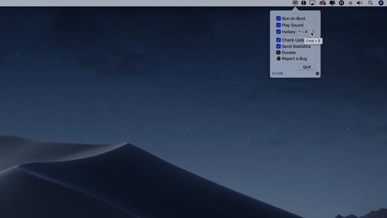Open the cloud icon with red badge
The image size is (387, 218).
click(x=322, y=3)
